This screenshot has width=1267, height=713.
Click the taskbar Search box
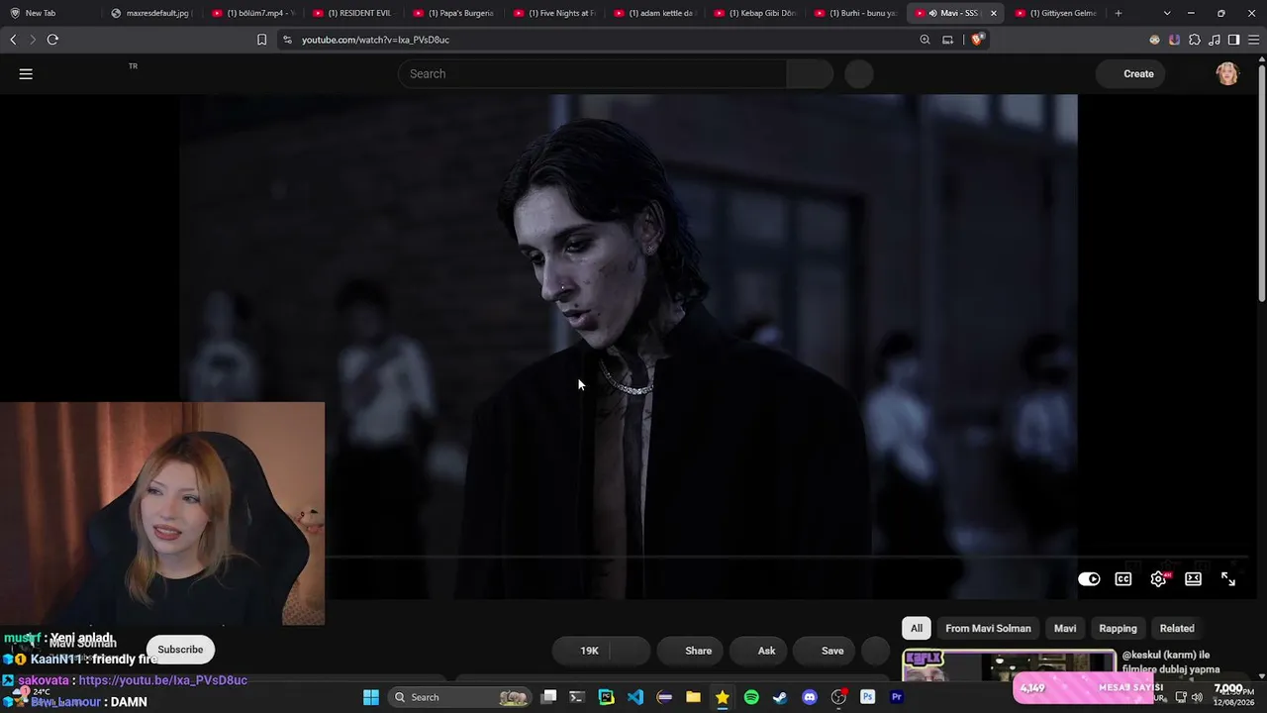tap(460, 697)
